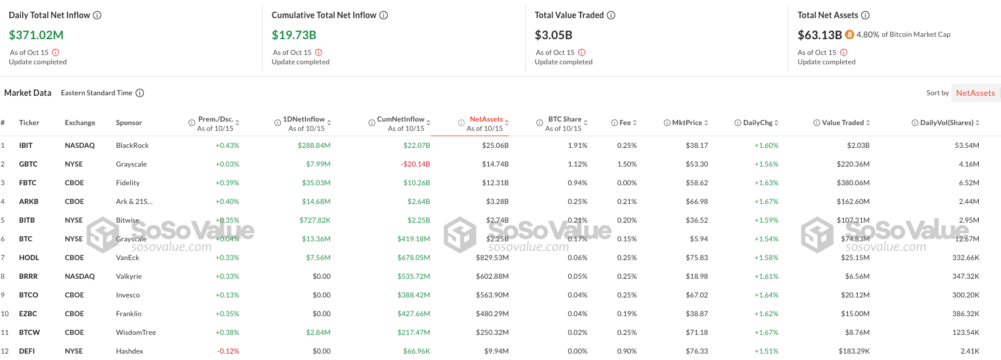Open the GBTC ticker link

[28, 164]
